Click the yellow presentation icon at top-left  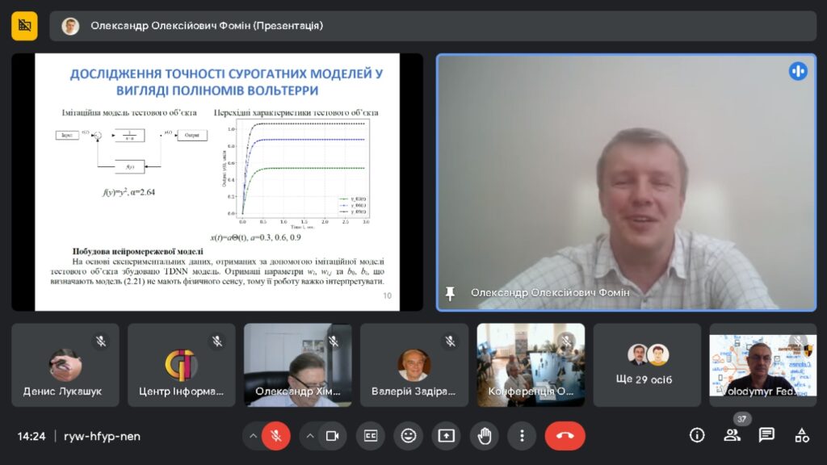click(x=24, y=26)
